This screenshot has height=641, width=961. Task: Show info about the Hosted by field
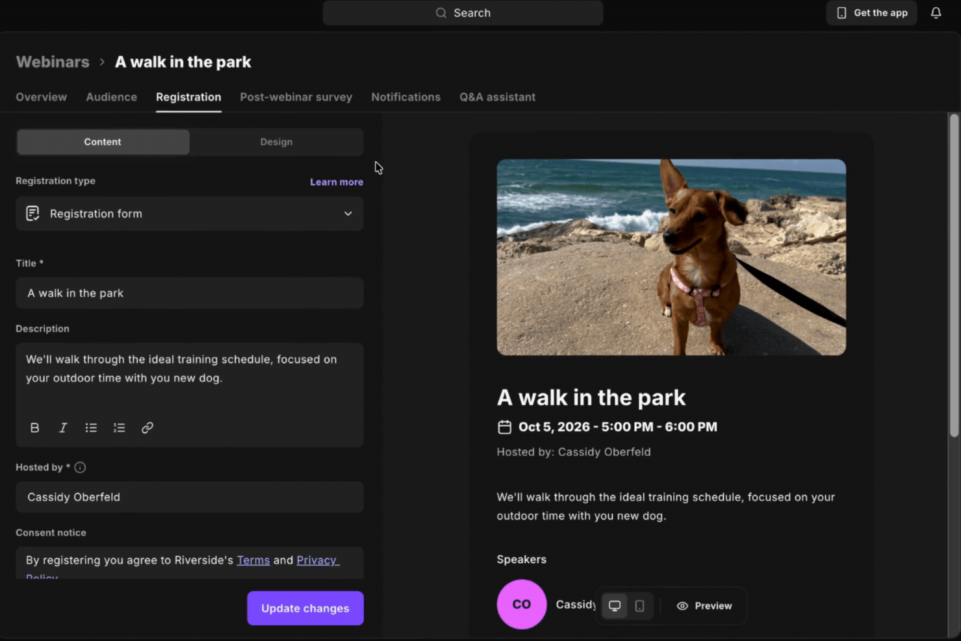coord(80,468)
